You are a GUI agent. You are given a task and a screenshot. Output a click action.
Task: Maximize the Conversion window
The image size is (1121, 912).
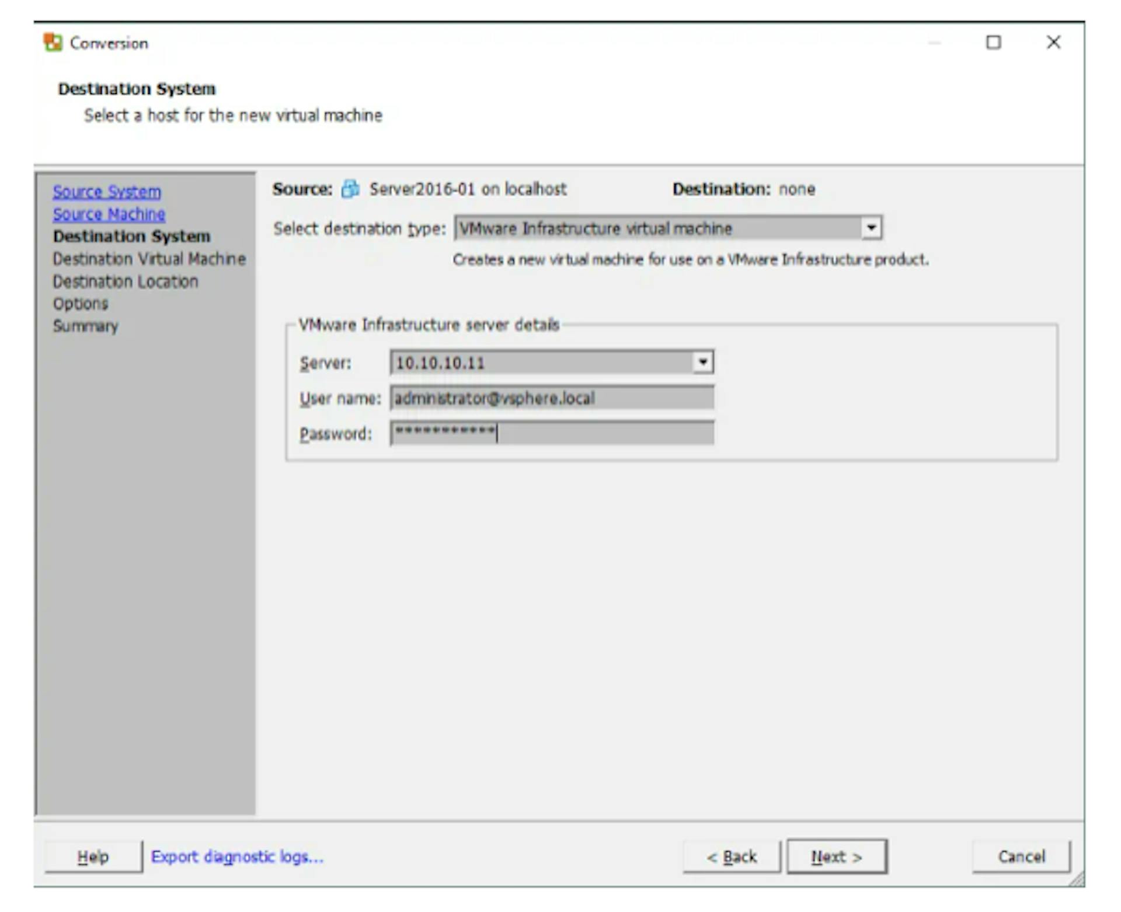tap(993, 43)
